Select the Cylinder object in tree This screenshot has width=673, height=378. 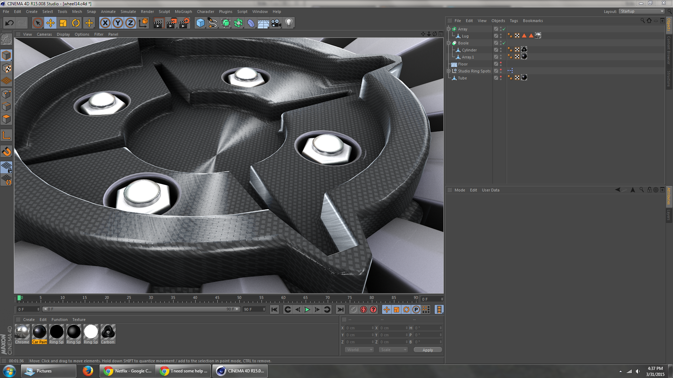click(469, 50)
